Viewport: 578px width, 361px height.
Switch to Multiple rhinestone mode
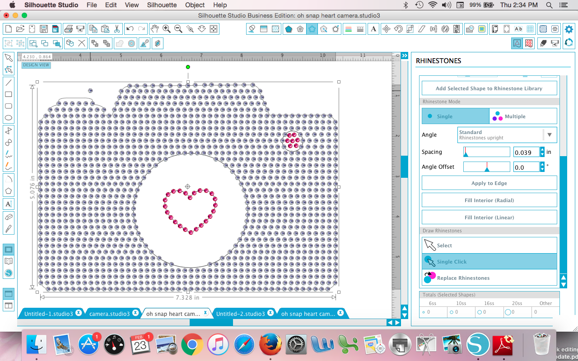click(x=523, y=116)
